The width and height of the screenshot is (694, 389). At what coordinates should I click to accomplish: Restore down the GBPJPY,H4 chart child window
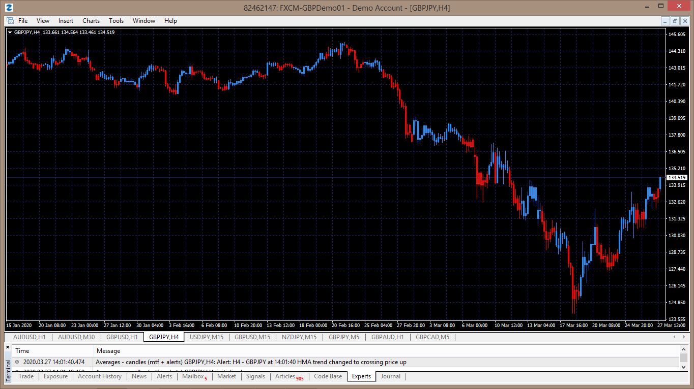click(x=675, y=21)
